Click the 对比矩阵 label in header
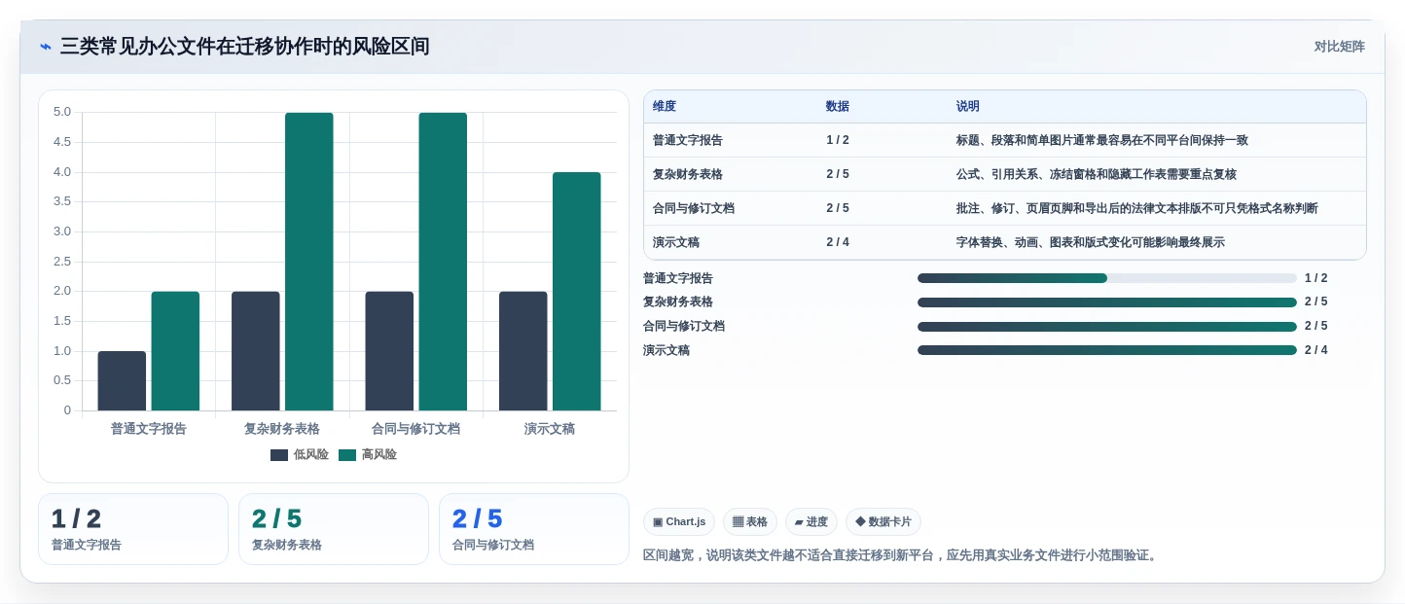Screen dimensions: 1405x604 pos(1339,47)
